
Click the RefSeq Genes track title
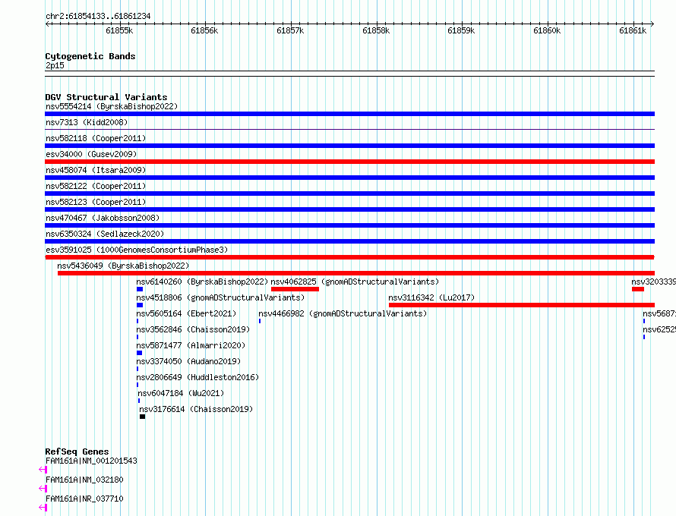coord(77,451)
